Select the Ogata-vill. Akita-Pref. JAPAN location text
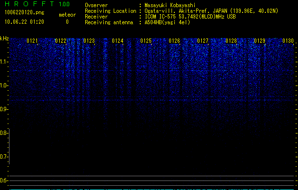This screenshot has height=190, width=298. pyautogui.click(x=211, y=11)
